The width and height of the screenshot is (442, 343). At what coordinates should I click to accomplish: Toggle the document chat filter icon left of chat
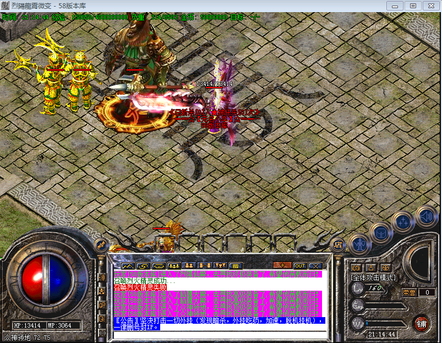(x=102, y=319)
